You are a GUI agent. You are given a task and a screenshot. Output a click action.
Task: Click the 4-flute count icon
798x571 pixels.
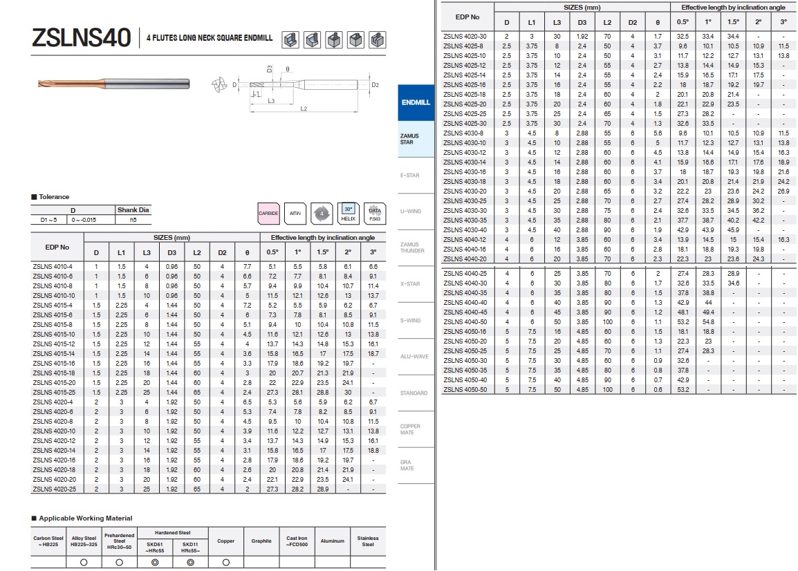(322, 213)
